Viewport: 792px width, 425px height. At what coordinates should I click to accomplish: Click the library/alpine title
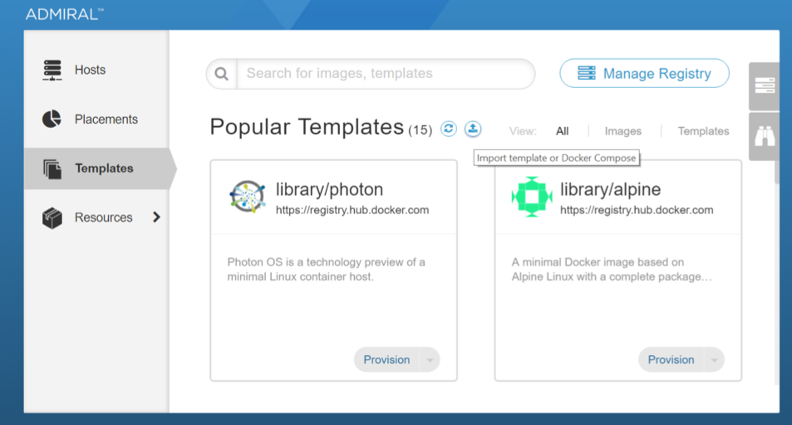(610, 190)
